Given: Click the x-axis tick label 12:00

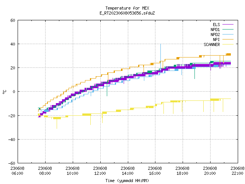Looking at the screenshot, I should click(100, 174).
